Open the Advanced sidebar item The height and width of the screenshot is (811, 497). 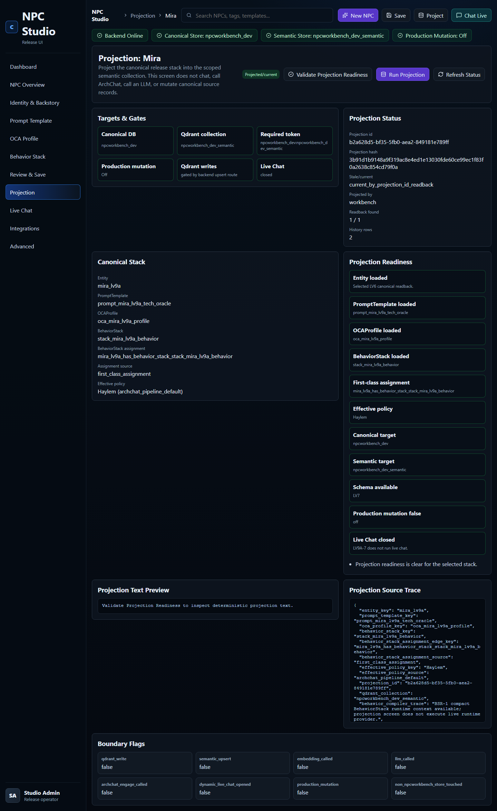43,247
